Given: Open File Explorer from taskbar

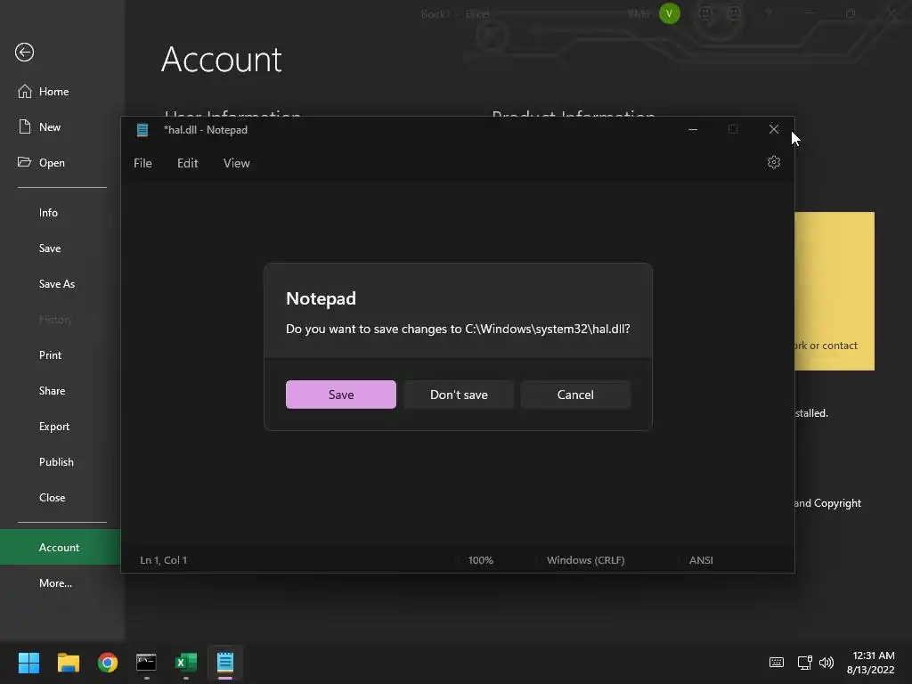Looking at the screenshot, I should (x=68, y=663).
